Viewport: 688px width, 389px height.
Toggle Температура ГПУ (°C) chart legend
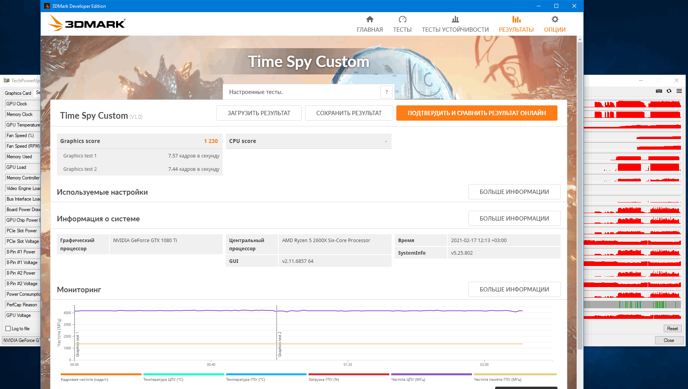pyautogui.click(x=266, y=377)
